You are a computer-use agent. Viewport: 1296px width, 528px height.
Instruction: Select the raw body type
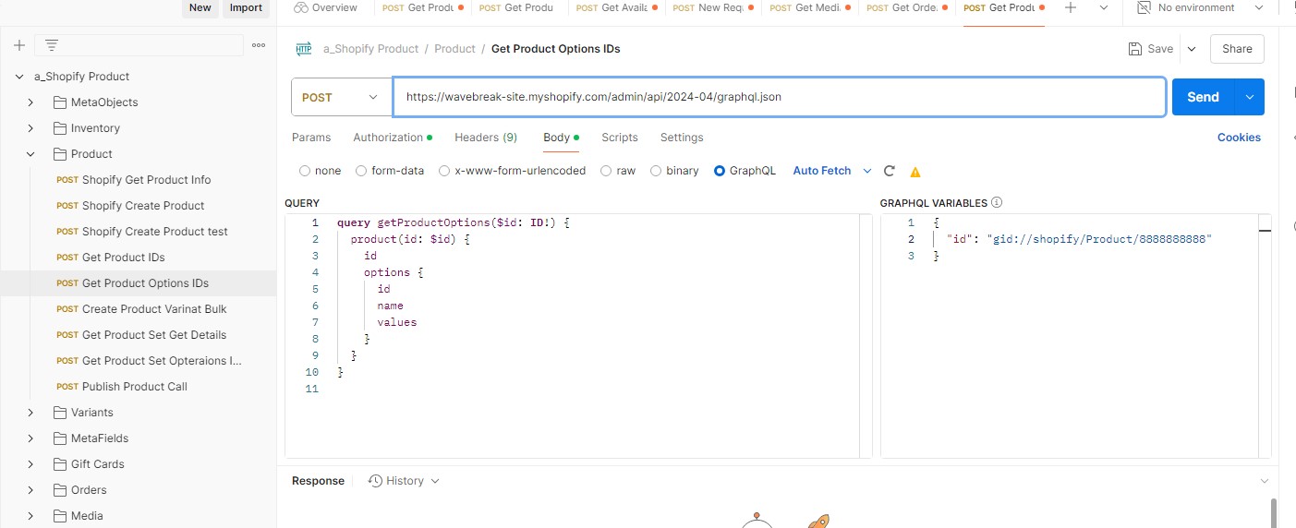pyautogui.click(x=606, y=171)
